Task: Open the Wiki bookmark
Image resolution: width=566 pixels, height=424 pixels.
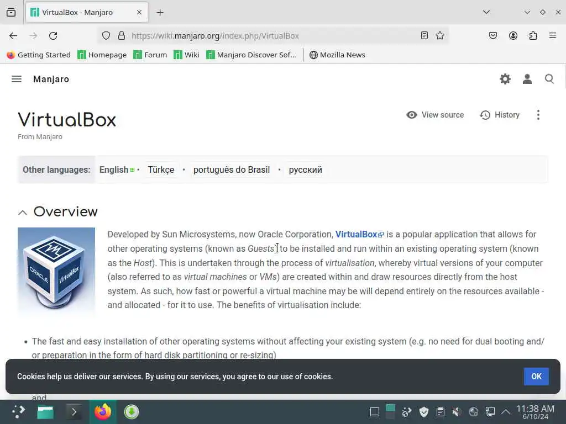Action: click(186, 55)
